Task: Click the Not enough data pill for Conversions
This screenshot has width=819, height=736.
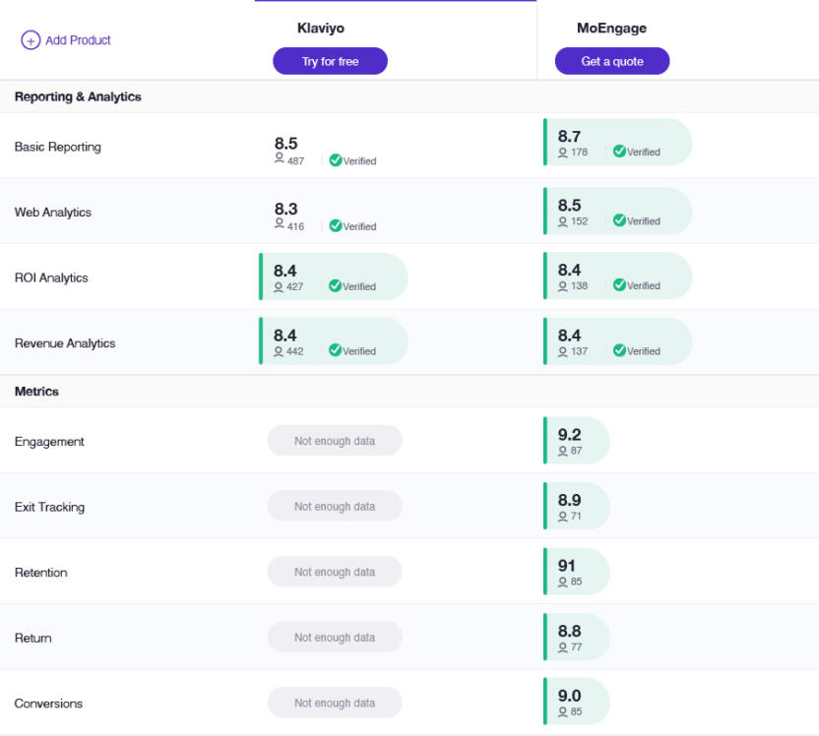Action: coord(335,702)
